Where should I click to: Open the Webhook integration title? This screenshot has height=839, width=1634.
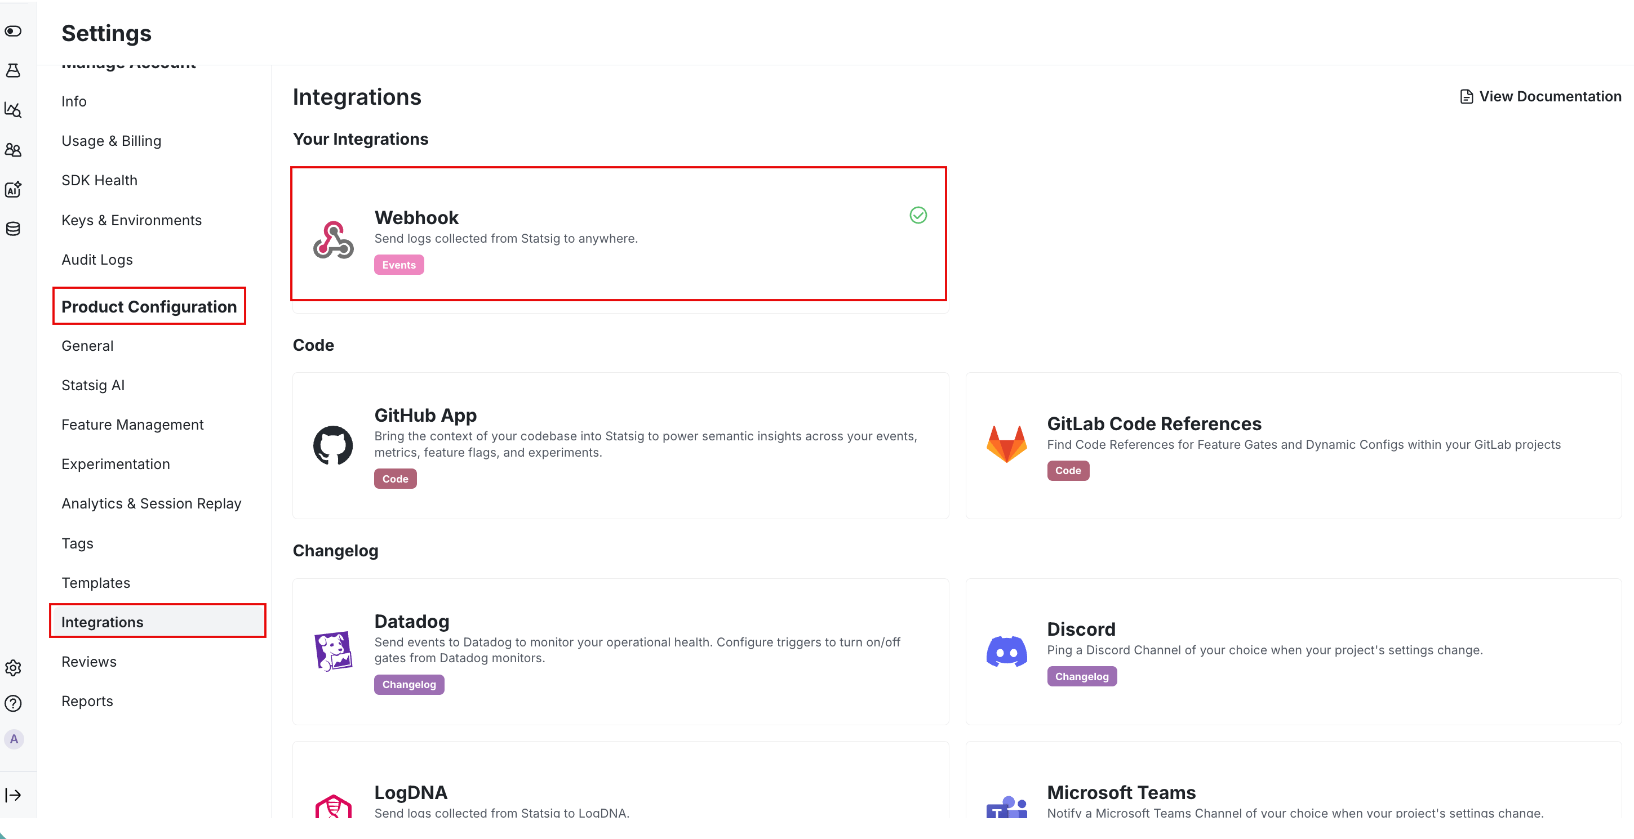(x=416, y=217)
